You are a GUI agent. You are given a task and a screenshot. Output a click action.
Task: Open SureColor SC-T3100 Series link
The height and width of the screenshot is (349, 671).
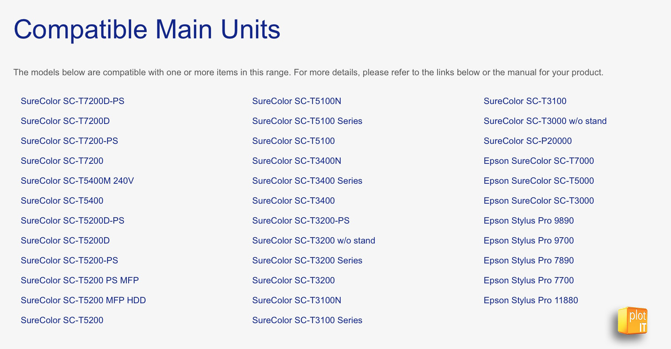(x=307, y=320)
